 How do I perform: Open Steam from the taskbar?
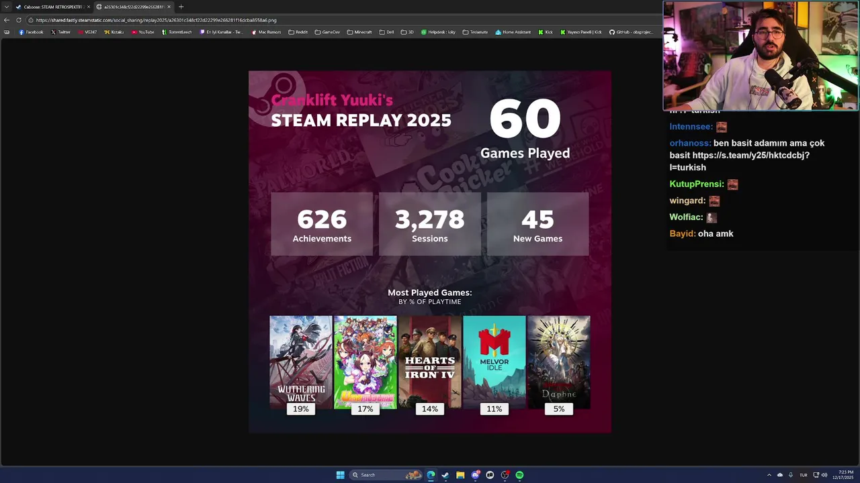tap(445, 475)
